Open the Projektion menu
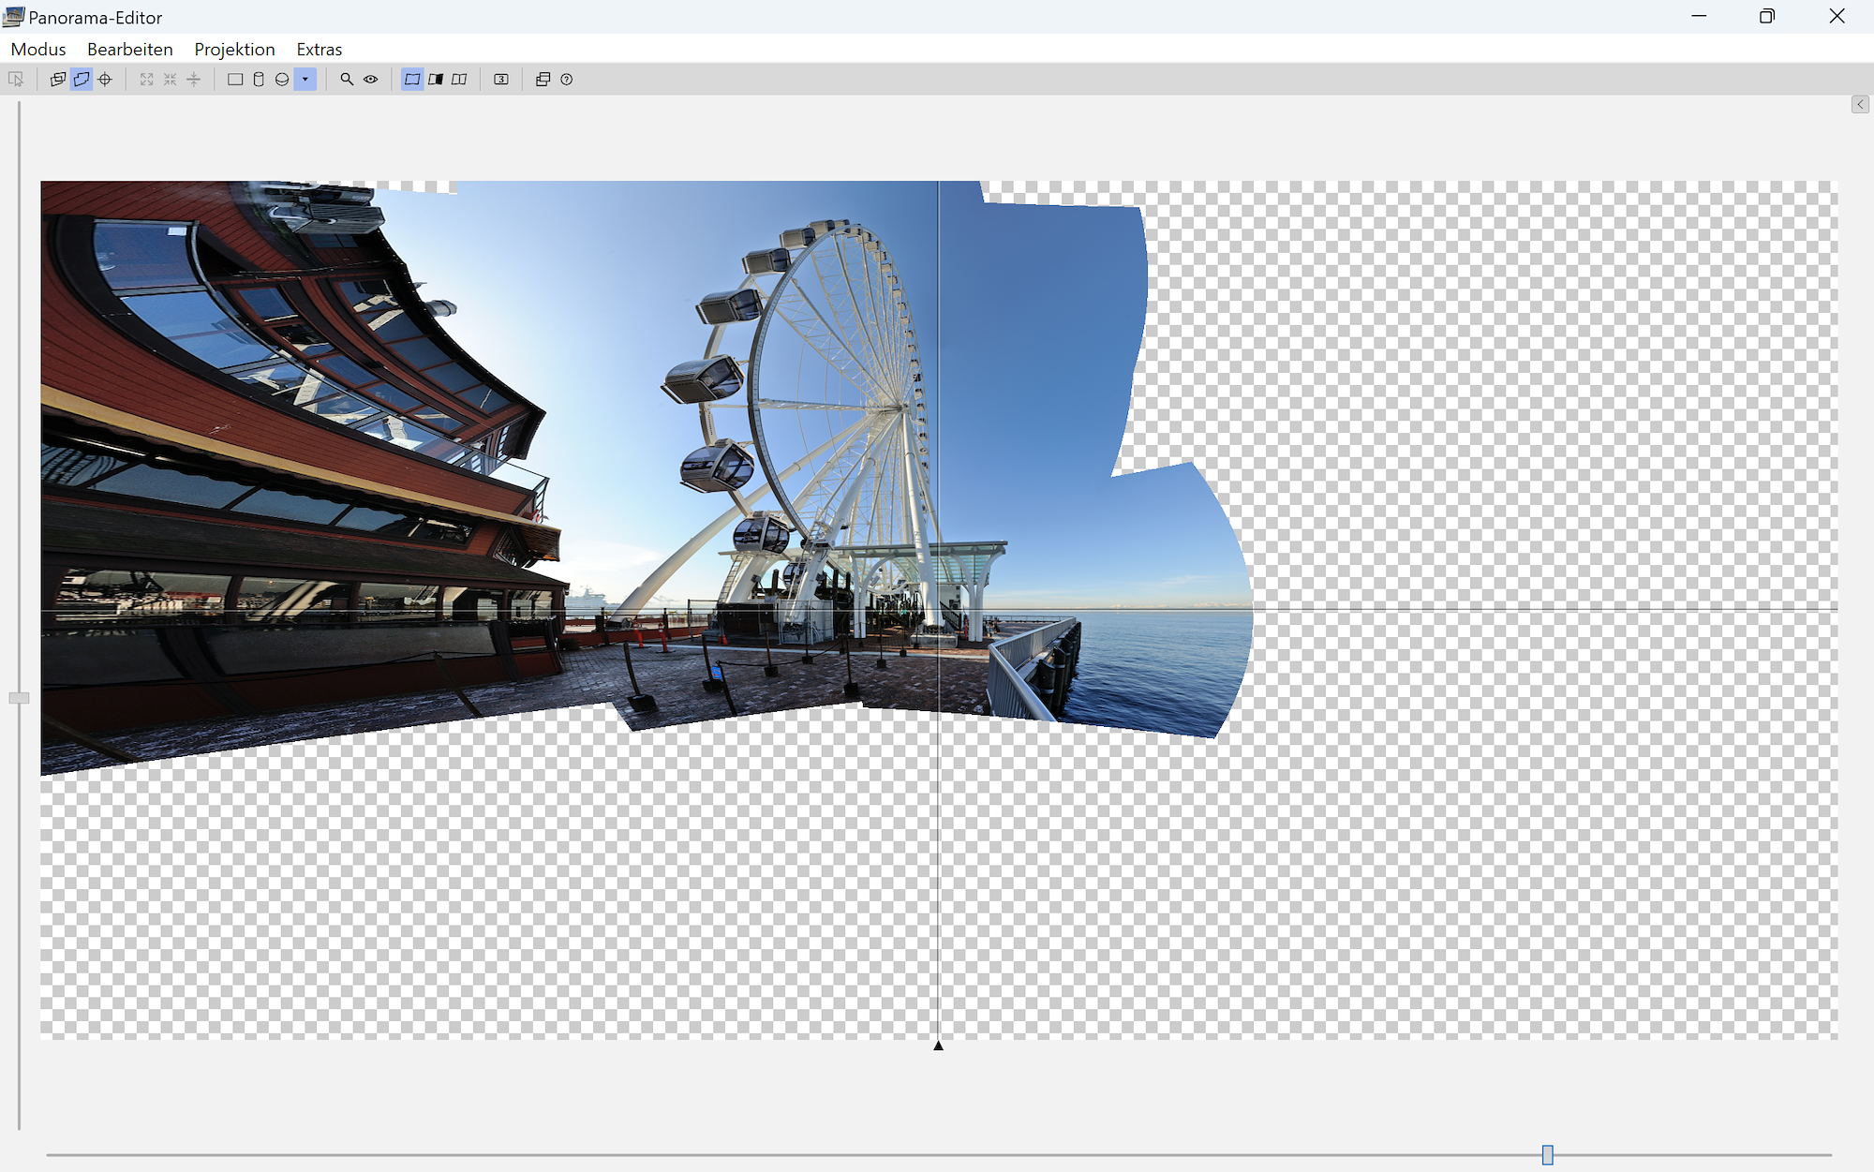The image size is (1874, 1172). click(234, 49)
